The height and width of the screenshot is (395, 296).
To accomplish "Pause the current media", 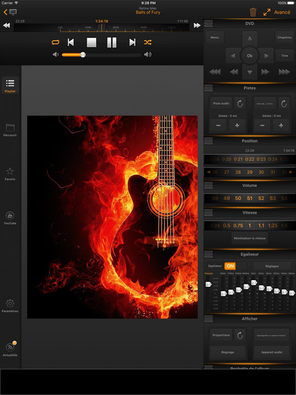I will 112,42.
